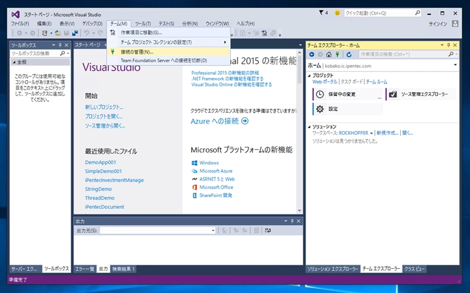This screenshot has width=470, height=293.
Task: Click the Home icon in Team Explorer
Action: click(x=329, y=54)
